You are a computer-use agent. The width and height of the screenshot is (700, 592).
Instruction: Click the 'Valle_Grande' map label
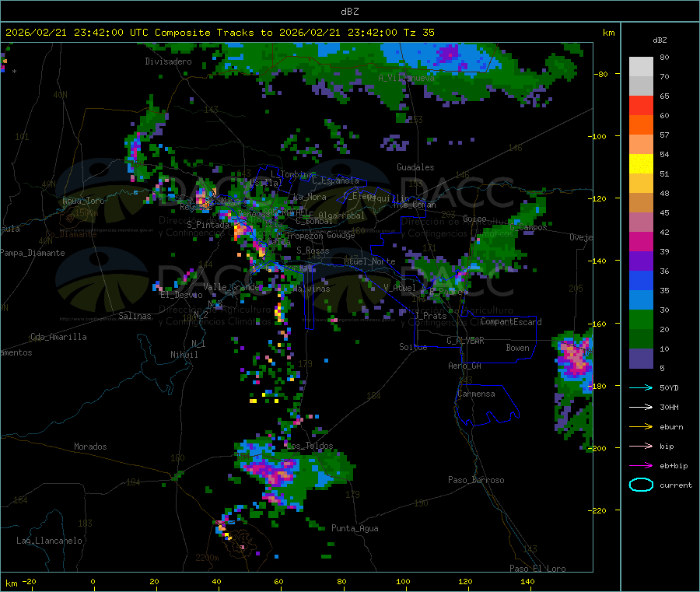231,286
